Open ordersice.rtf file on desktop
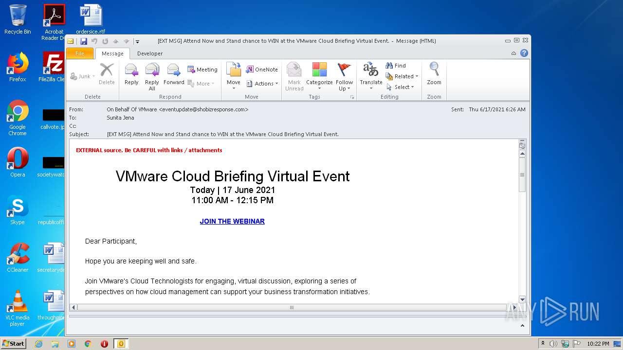623x350 pixels. coord(91,19)
